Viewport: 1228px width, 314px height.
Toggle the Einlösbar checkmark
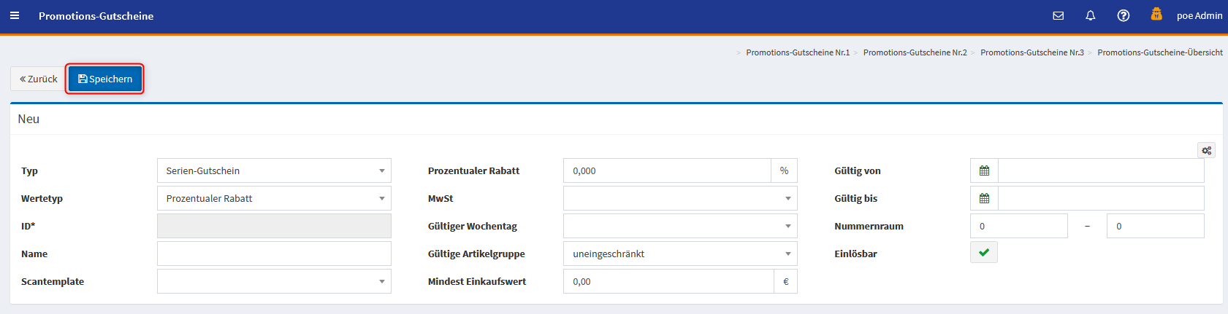tap(984, 252)
